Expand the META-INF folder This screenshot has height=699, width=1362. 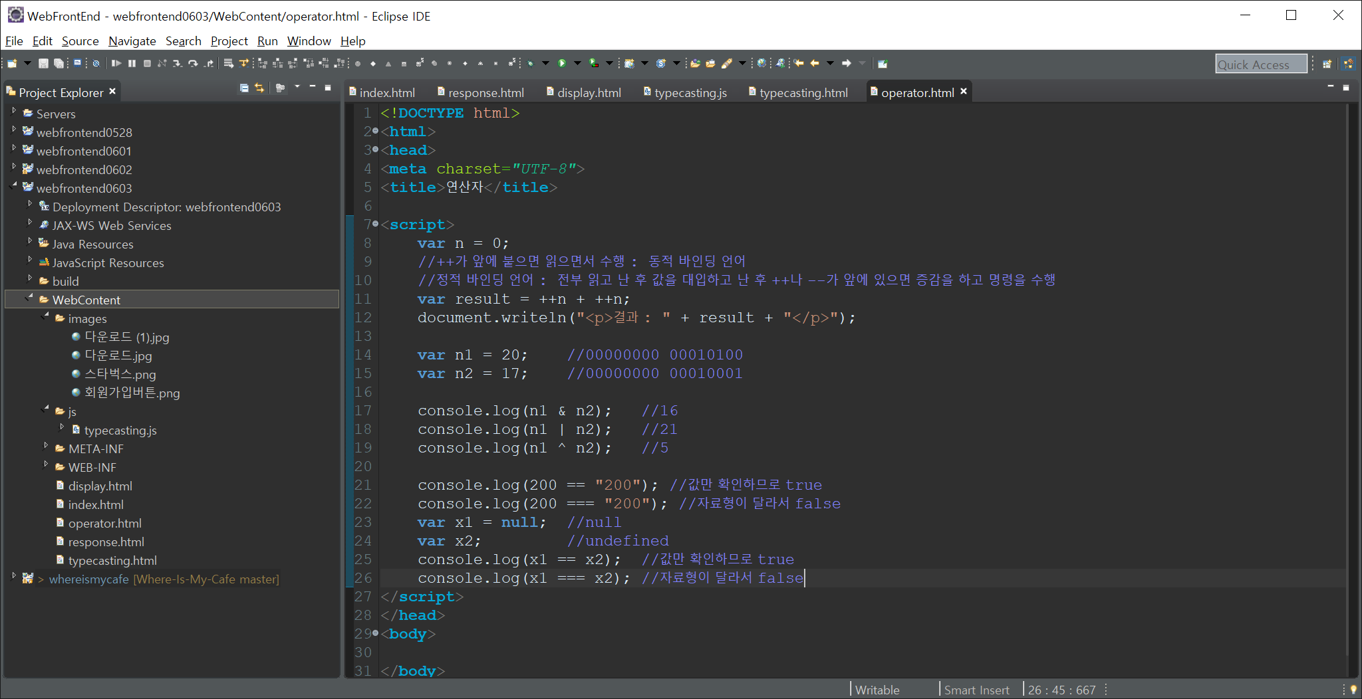point(46,446)
